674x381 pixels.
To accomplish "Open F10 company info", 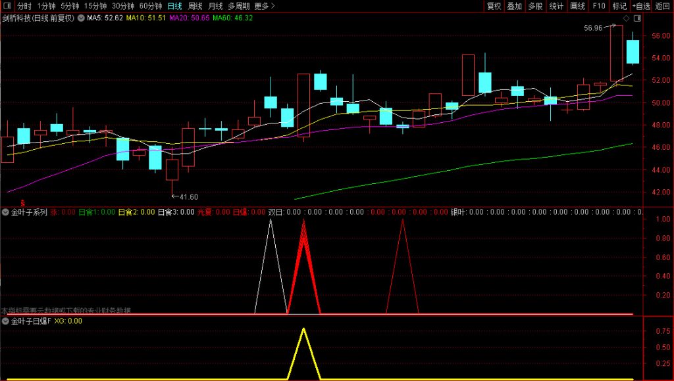I will [598, 6].
